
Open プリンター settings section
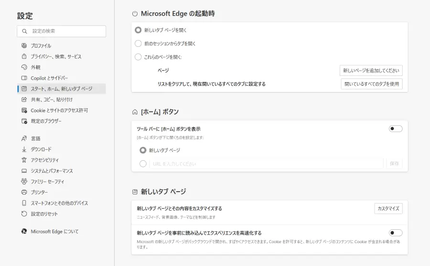pos(62,192)
